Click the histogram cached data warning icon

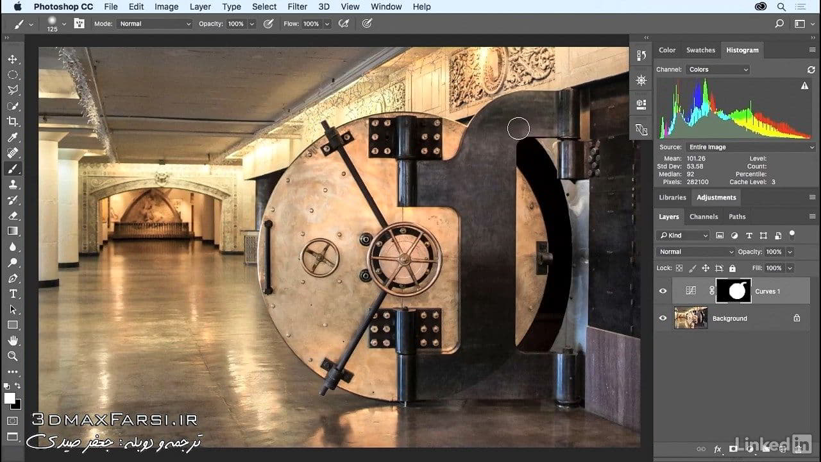pos(805,85)
